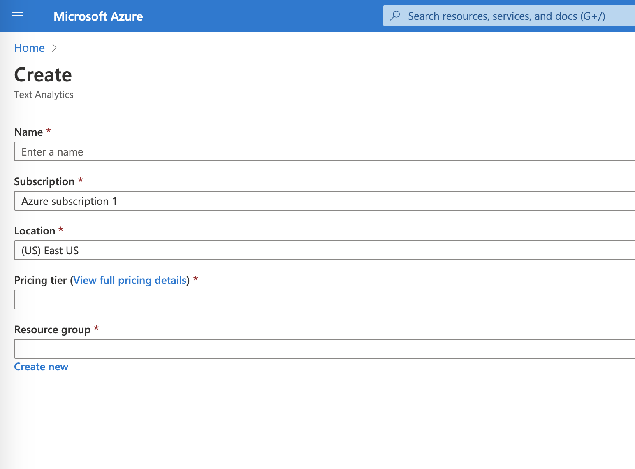Screen dimensions: 635x469
Task: Click the Name field label
Action: coord(28,132)
